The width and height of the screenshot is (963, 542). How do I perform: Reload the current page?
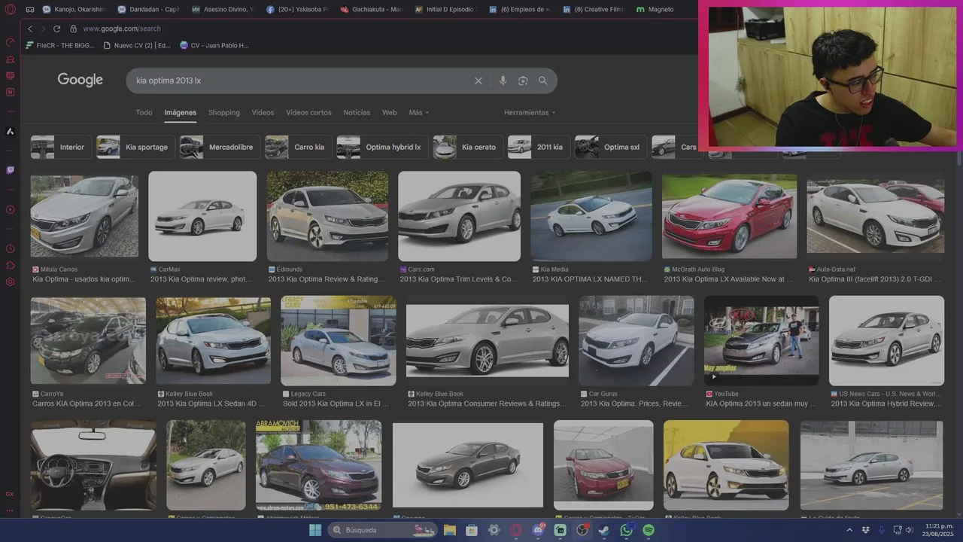point(56,29)
